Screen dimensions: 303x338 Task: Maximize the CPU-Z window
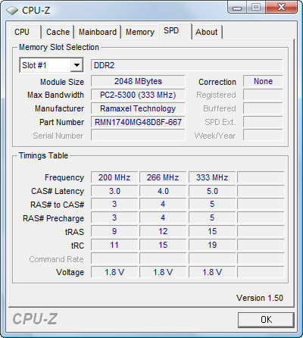pos(256,8)
